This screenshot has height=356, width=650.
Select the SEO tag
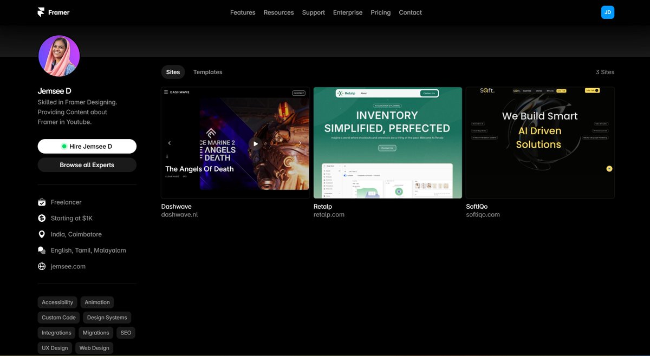126,333
